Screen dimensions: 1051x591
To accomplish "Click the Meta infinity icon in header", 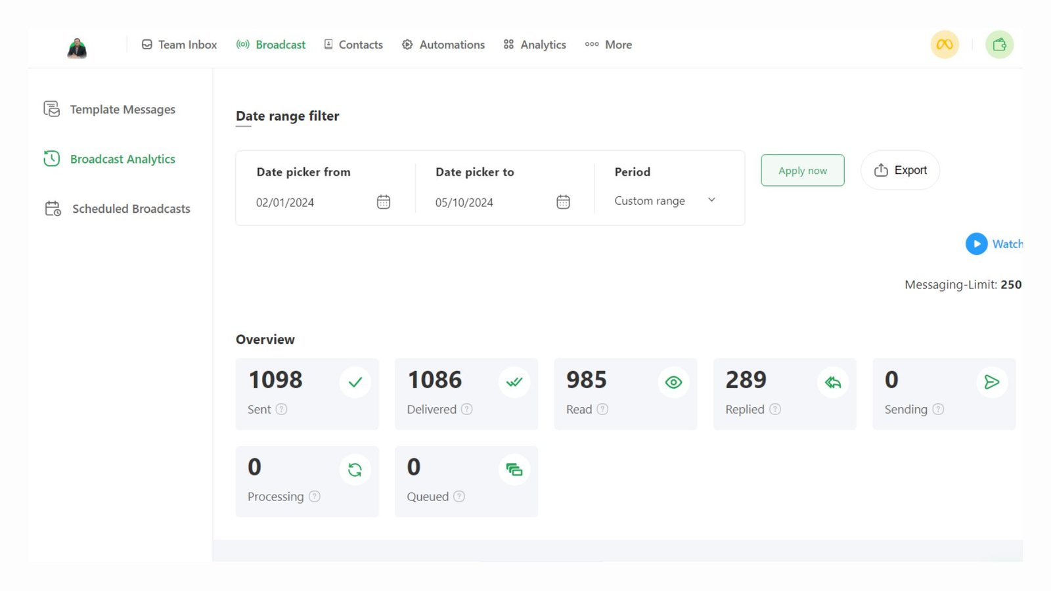I will pos(945,45).
